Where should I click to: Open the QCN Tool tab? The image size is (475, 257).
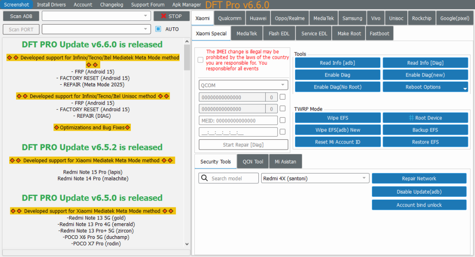point(253,162)
